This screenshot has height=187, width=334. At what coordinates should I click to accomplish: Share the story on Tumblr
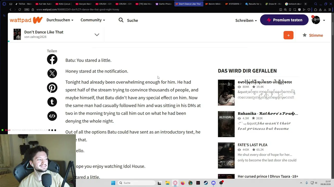[x=52, y=102]
